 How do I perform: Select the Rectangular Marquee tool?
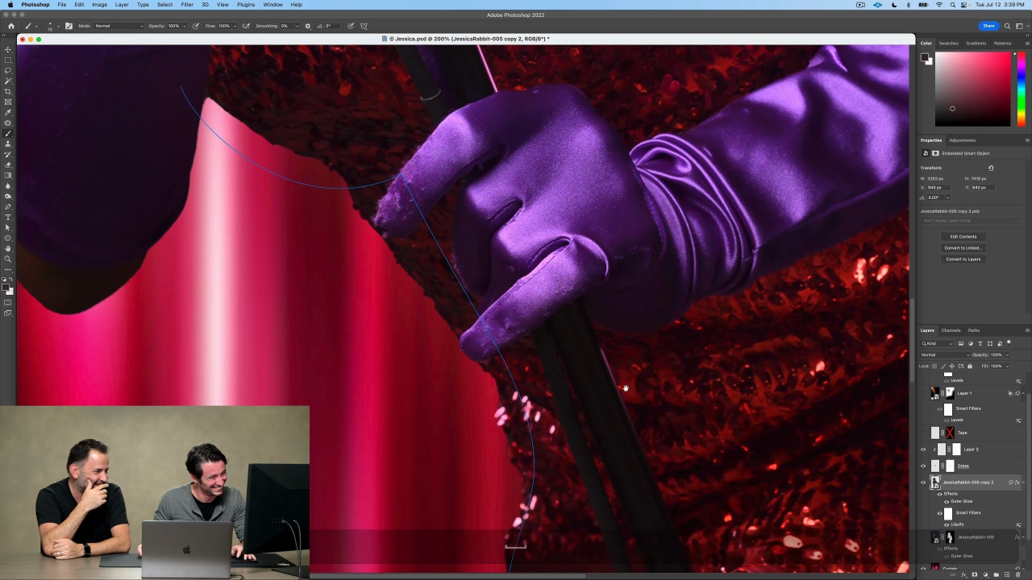click(x=8, y=60)
